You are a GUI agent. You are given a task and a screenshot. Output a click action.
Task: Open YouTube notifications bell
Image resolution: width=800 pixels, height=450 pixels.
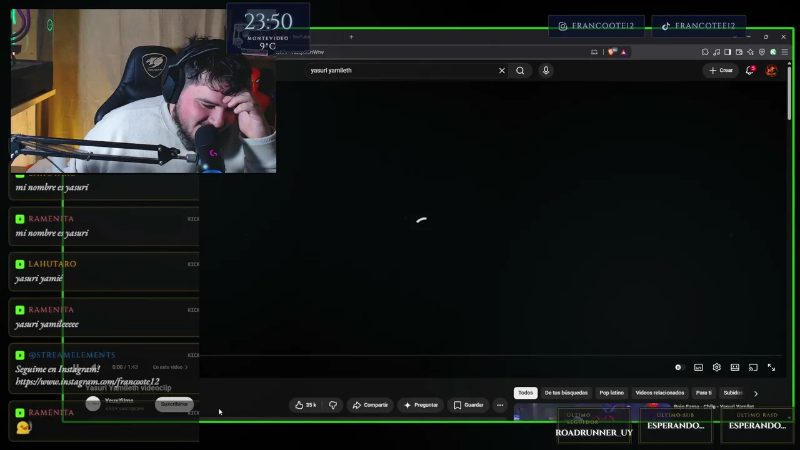click(x=750, y=71)
